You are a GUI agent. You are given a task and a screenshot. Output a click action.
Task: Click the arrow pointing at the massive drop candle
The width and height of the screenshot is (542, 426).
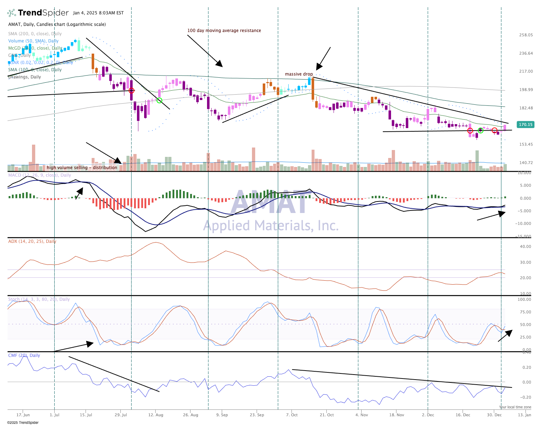click(319, 67)
